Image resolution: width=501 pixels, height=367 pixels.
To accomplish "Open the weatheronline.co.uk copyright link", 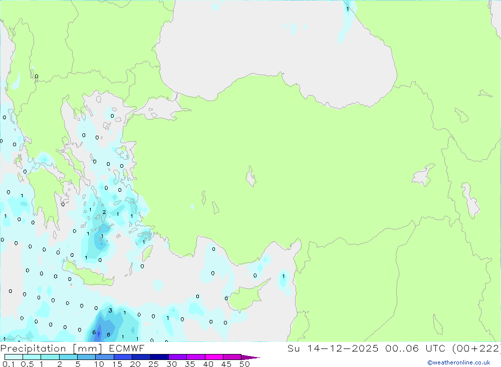I will coord(459,362).
